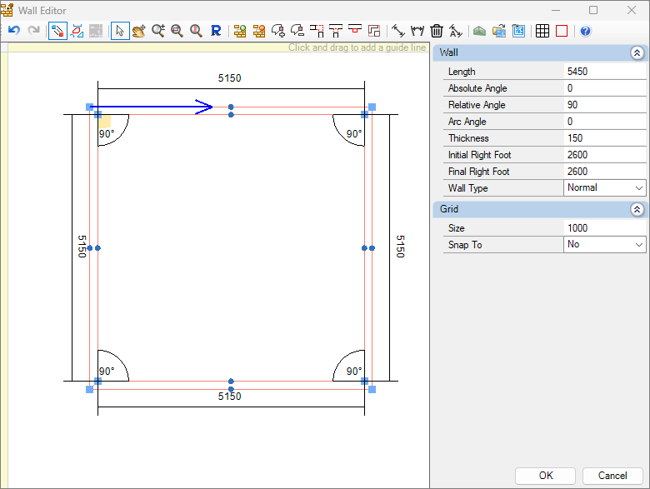Image resolution: width=650 pixels, height=489 pixels.
Task: Click the greyed Redo arrow icon
Action: coord(33,31)
